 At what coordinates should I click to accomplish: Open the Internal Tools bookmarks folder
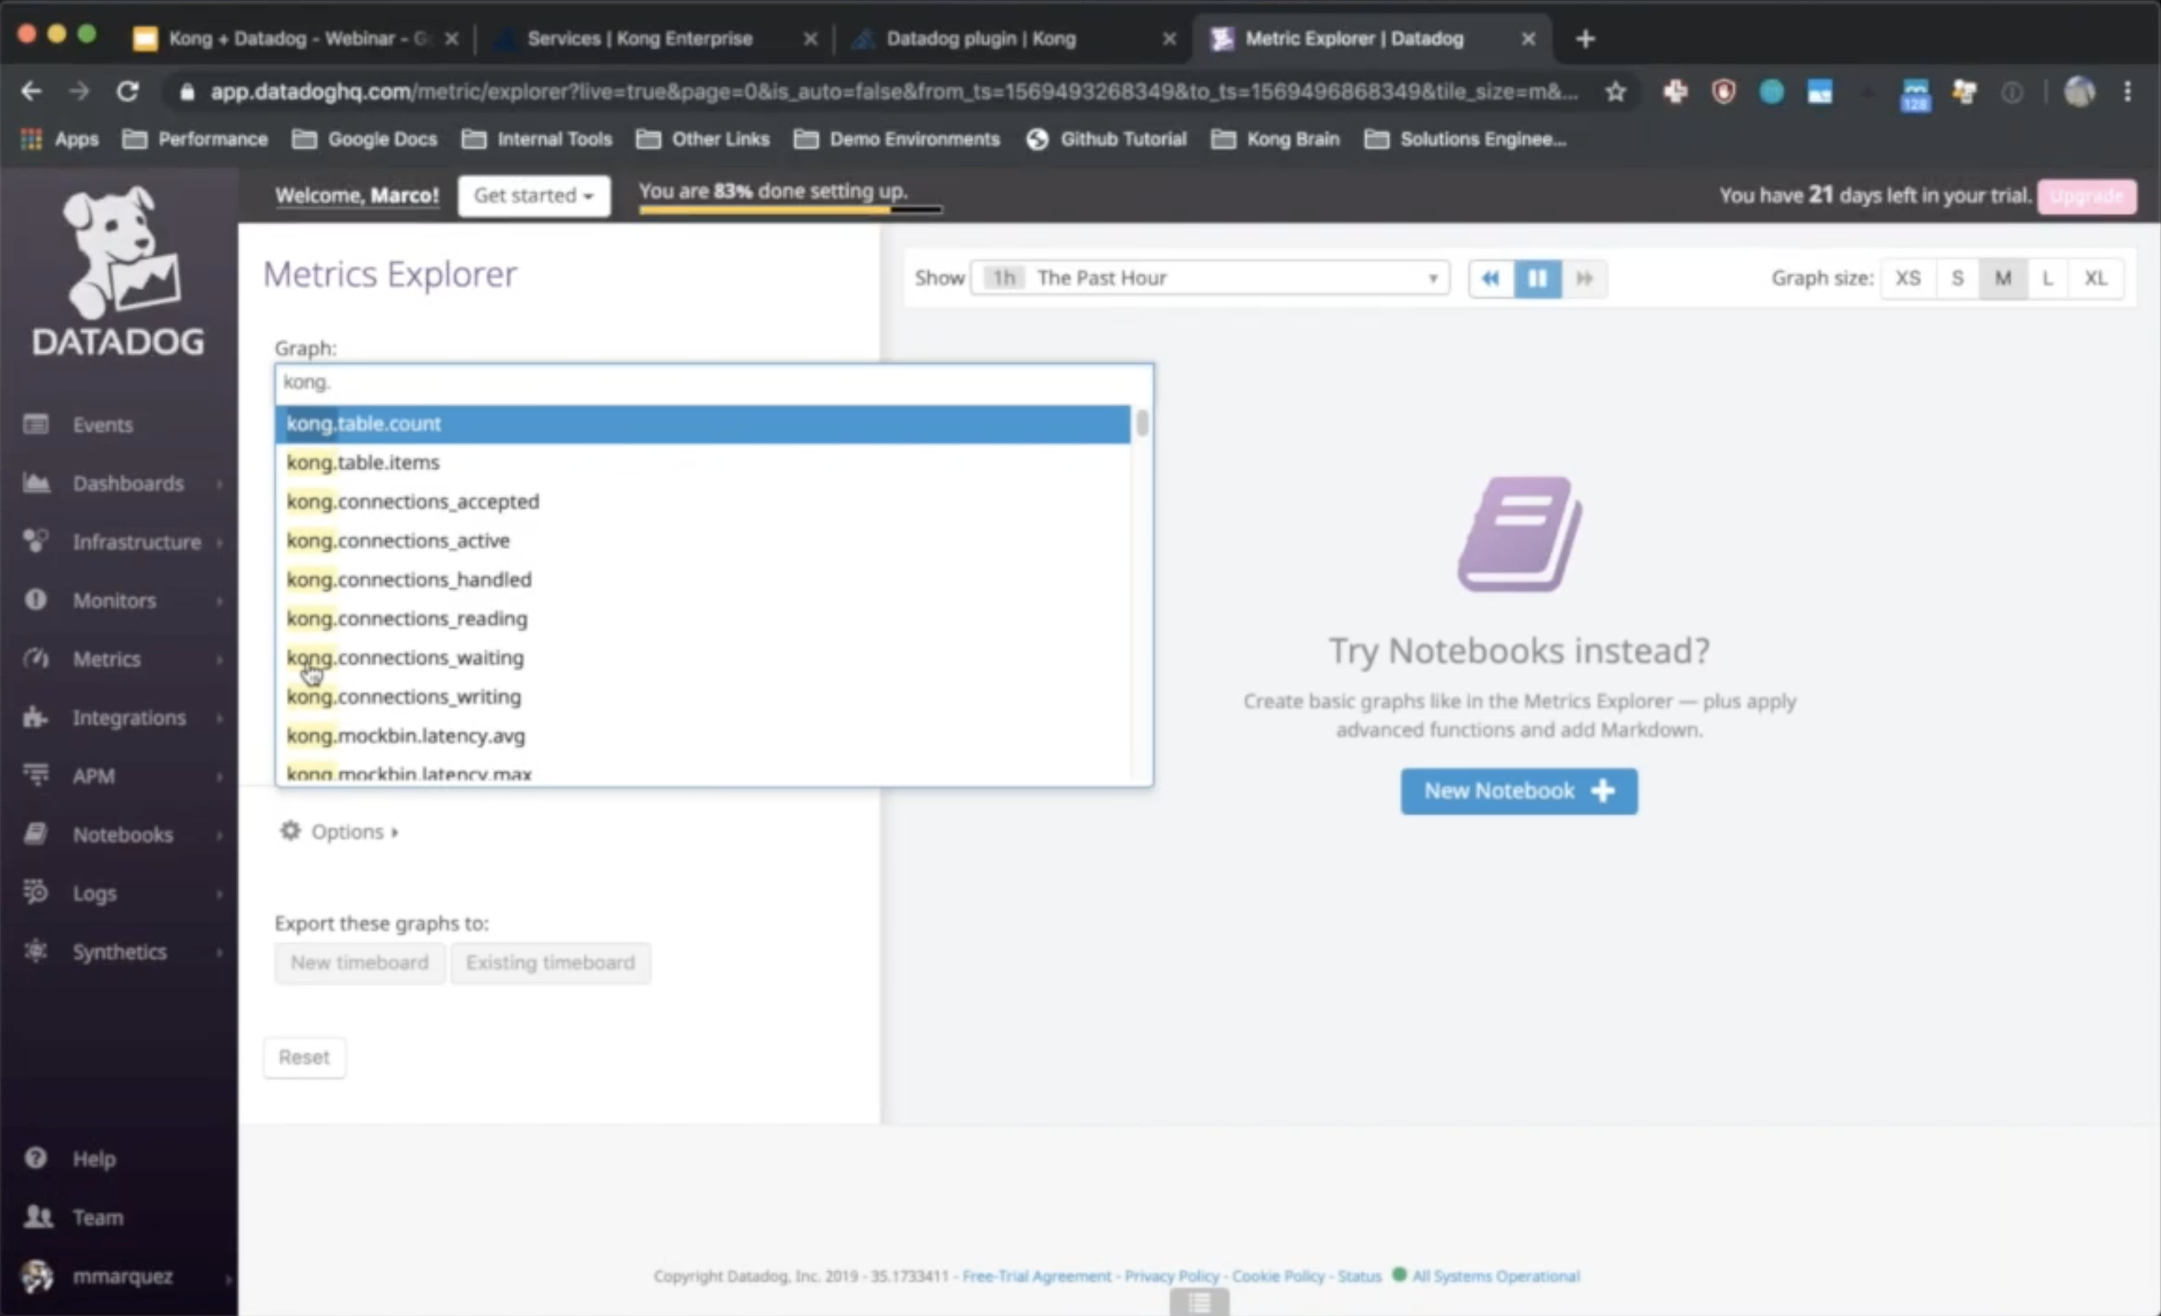pyautogui.click(x=536, y=138)
